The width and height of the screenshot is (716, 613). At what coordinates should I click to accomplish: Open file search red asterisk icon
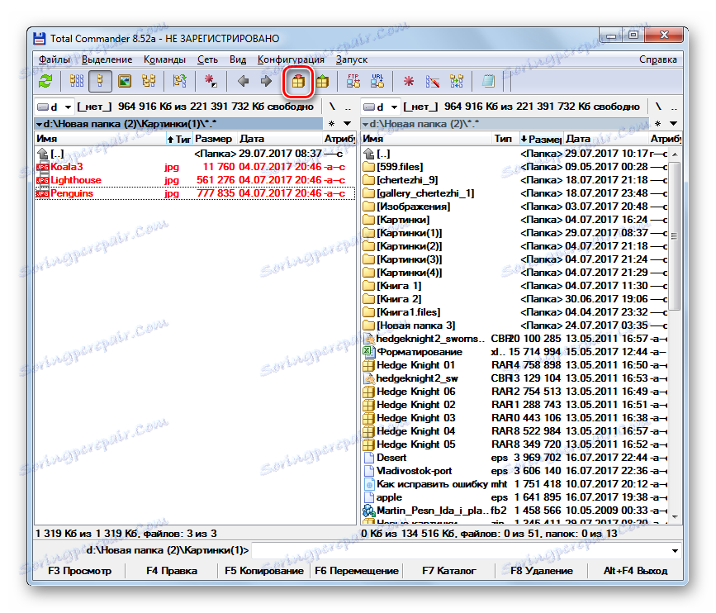click(408, 81)
